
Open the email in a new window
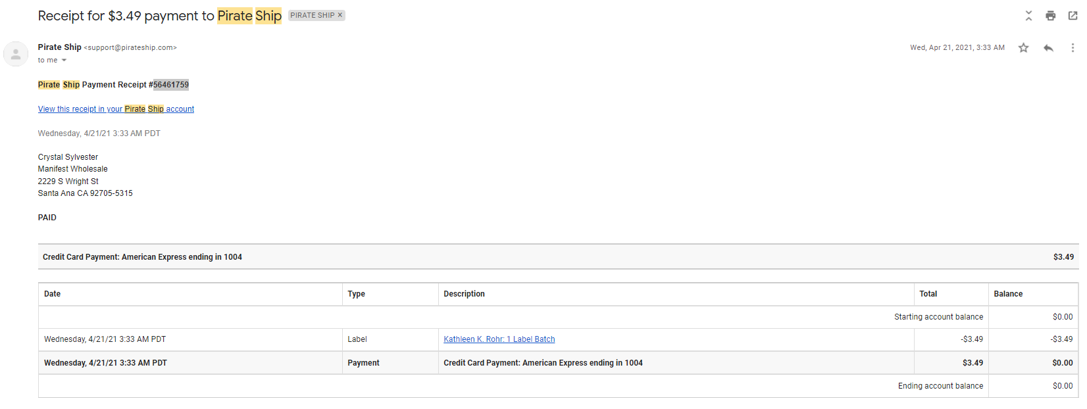pos(1073,16)
